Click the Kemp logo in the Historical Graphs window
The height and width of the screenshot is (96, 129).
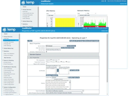click(x=28, y=2)
